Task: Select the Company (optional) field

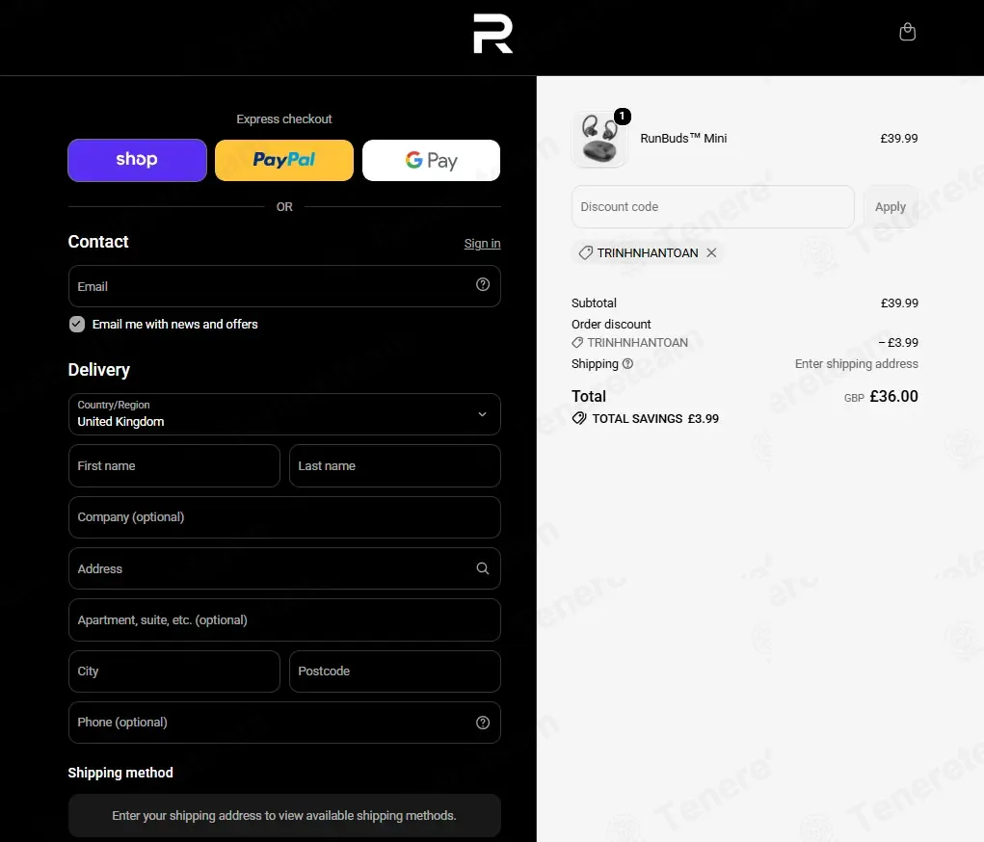Action: pyautogui.click(x=284, y=517)
